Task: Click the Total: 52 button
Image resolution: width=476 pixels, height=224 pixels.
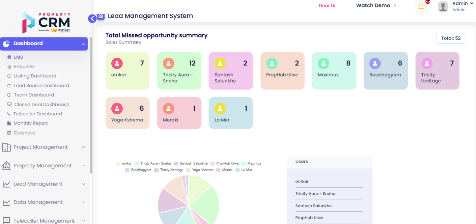Action: (451, 38)
